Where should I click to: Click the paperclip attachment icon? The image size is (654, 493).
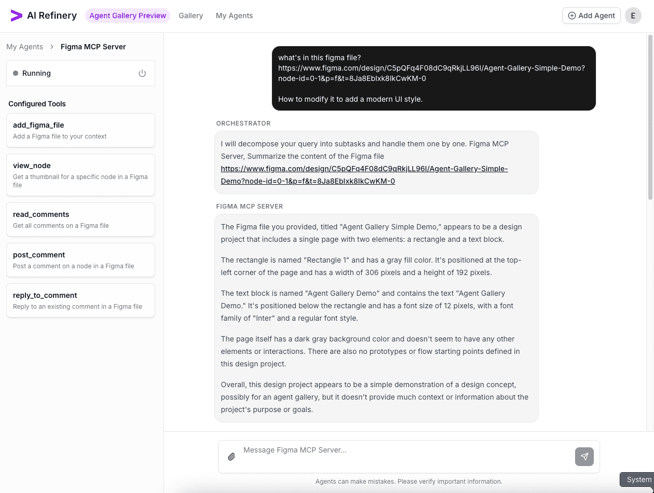(231, 457)
